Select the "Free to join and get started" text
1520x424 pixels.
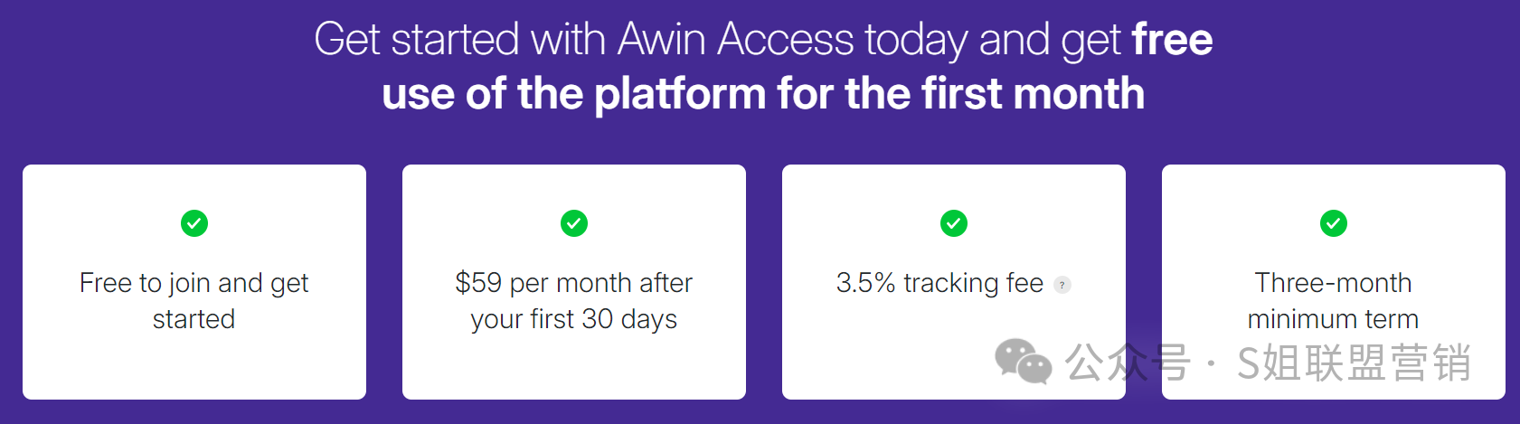click(x=194, y=301)
